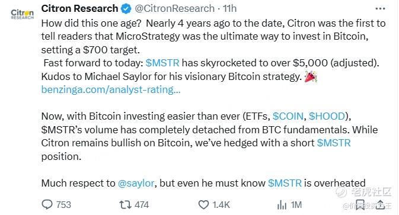
Task: View analytics via the bar chart icon
Action: [x=282, y=204]
